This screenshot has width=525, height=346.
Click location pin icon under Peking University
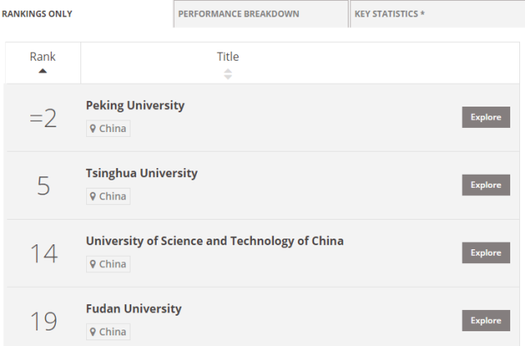coord(94,129)
